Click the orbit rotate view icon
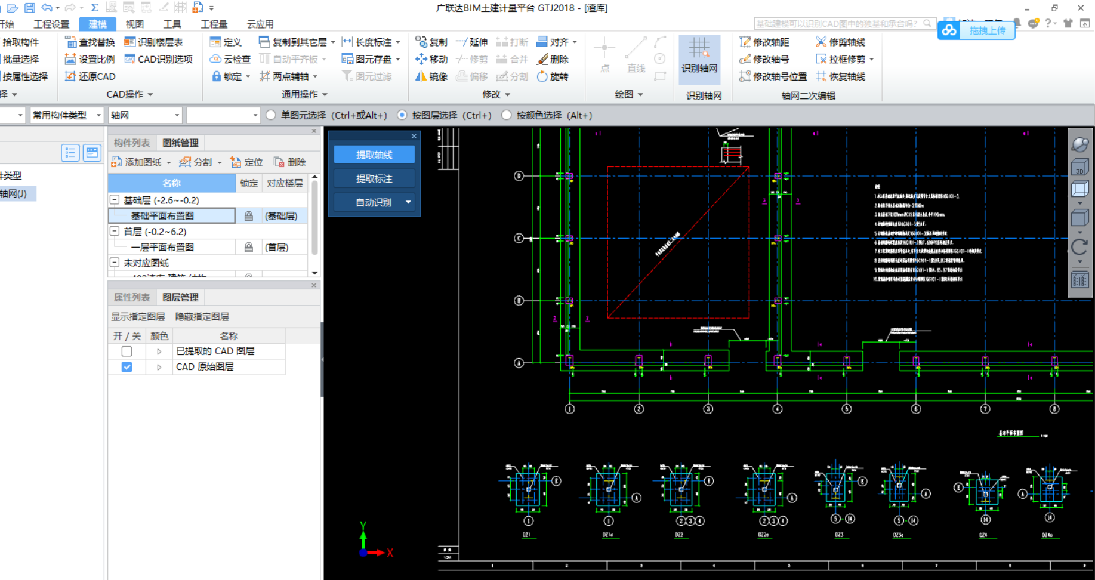This screenshot has height=580, width=1095. point(1080,144)
